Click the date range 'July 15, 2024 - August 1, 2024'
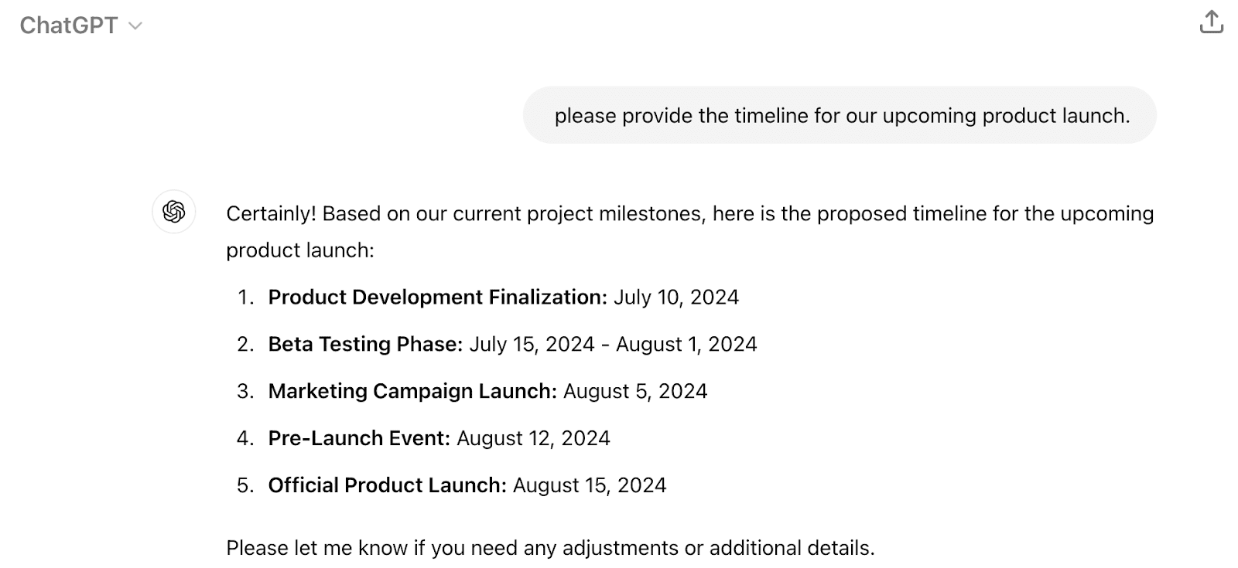 (x=614, y=344)
